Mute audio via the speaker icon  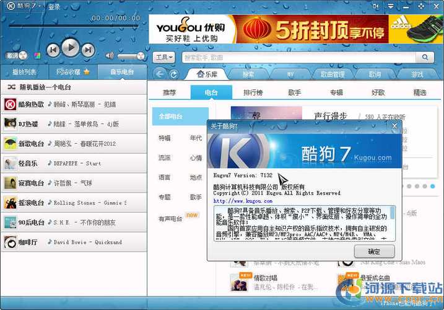(x=110, y=55)
